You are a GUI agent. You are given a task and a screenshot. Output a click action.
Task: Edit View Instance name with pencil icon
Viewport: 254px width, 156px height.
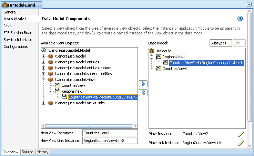click(x=241, y=134)
